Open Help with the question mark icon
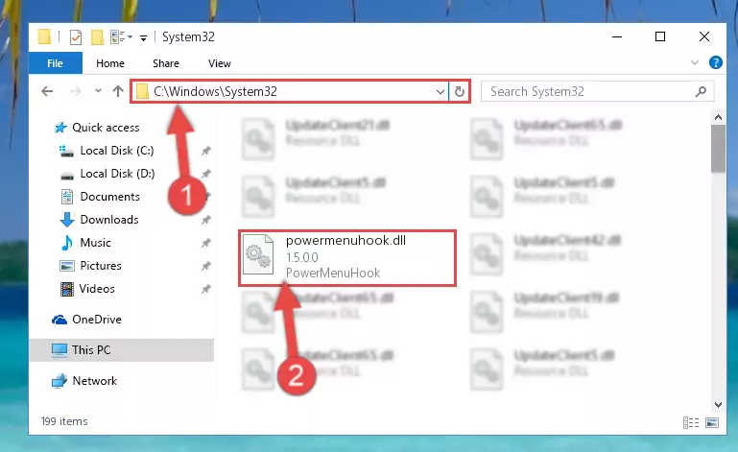This screenshot has width=738, height=452. point(715,62)
